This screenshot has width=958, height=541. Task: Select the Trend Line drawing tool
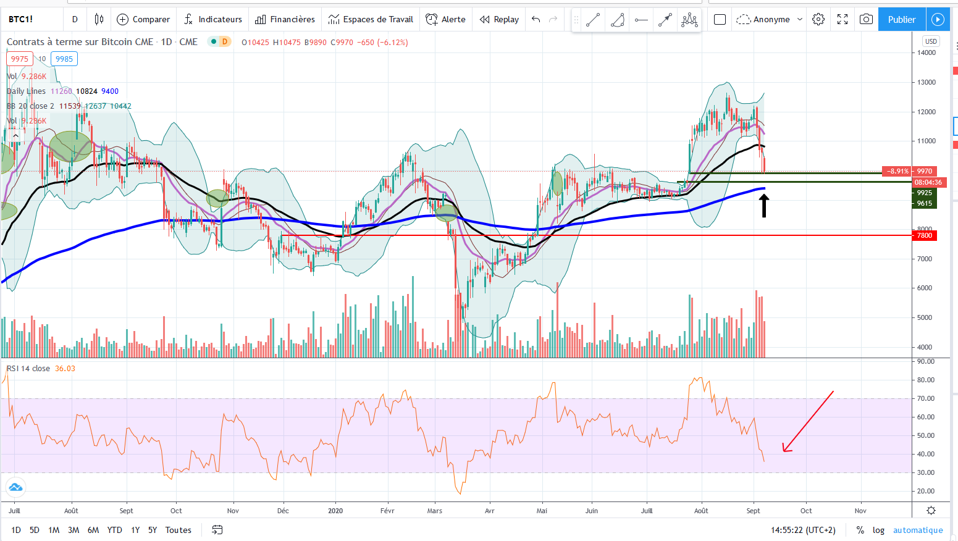[592, 19]
